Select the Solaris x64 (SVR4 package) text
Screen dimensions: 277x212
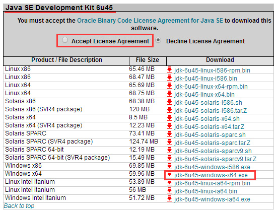[x=44, y=125]
